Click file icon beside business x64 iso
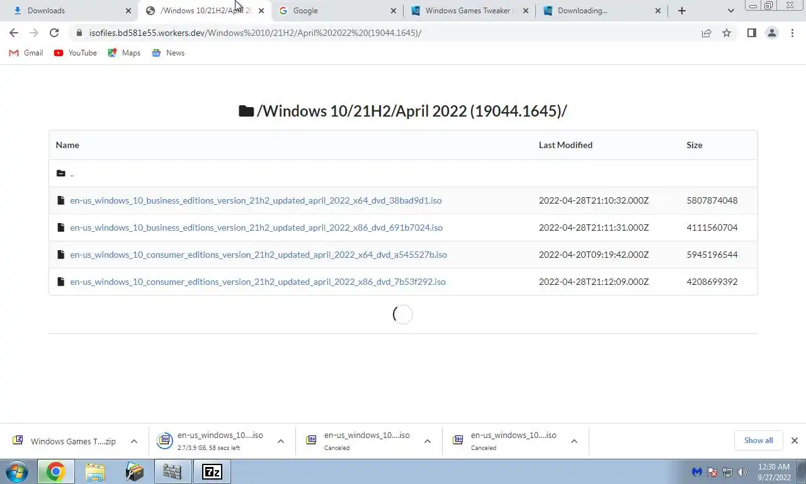 click(x=60, y=200)
